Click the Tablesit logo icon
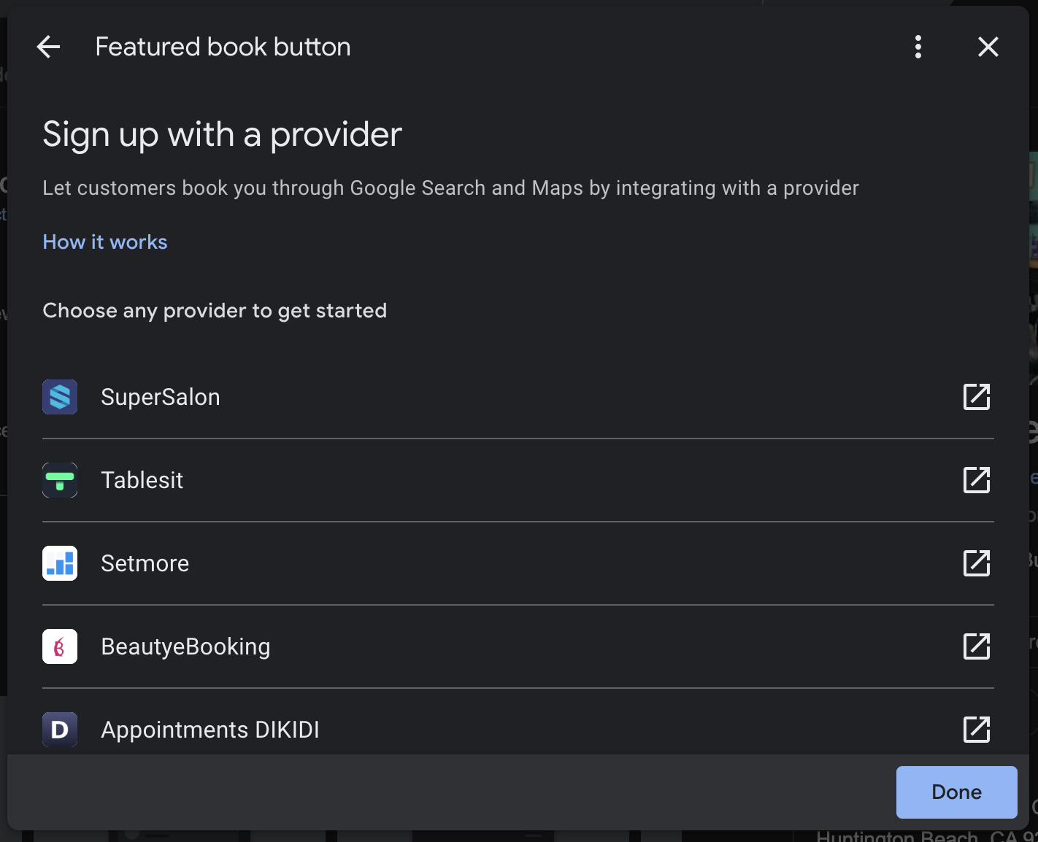 [x=60, y=480]
